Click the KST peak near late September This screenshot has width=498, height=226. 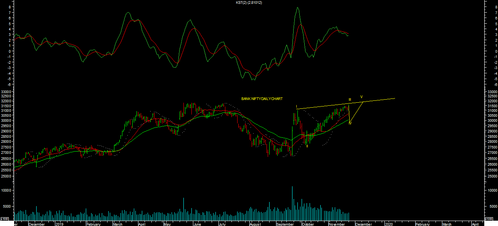click(x=297, y=8)
